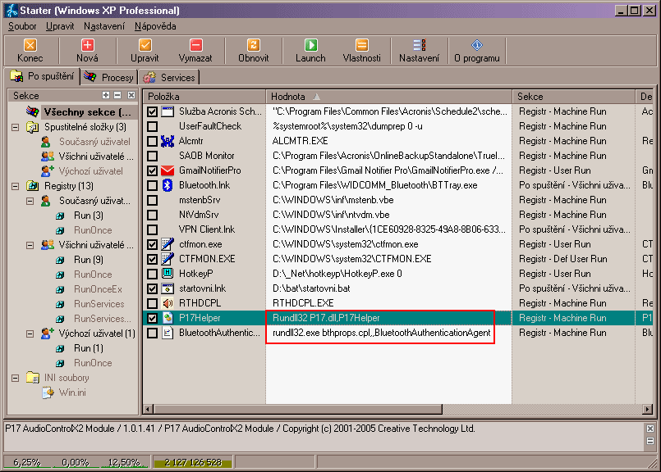This screenshot has width=661, height=472.
Task: Collapse the Registry (13) tree node
Action: [x=15, y=186]
